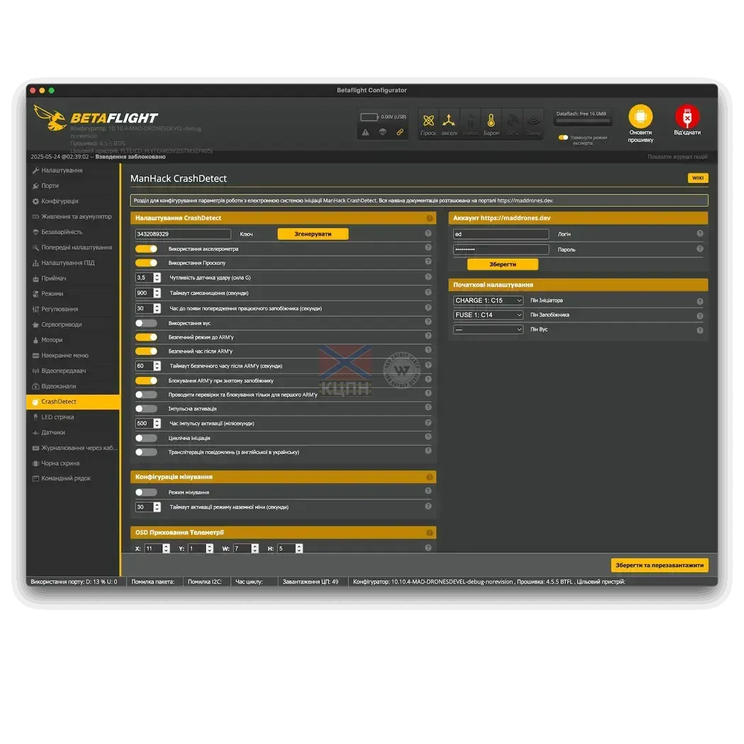Click the battery voltage icon in header
The width and height of the screenshot is (744, 744).
pyautogui.click(x=369, y=117)
